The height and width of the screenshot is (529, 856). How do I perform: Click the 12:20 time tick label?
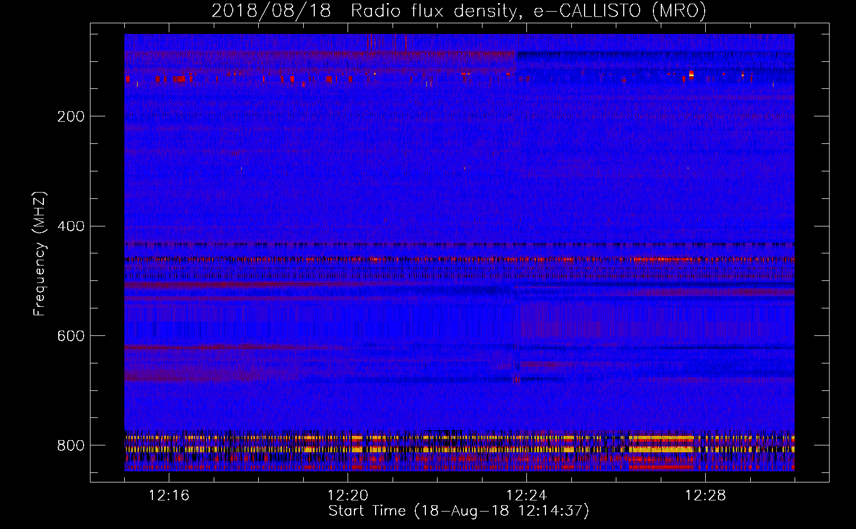[348, 496]
